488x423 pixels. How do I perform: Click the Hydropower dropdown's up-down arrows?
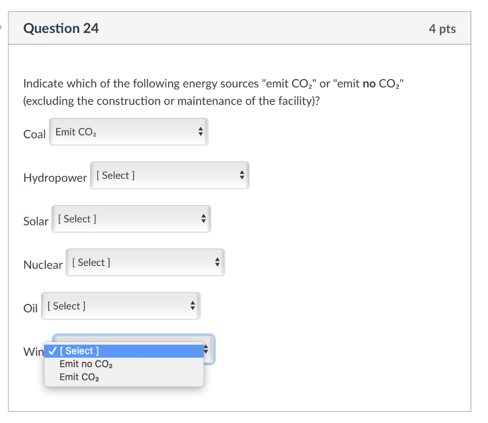click(242, 175)
